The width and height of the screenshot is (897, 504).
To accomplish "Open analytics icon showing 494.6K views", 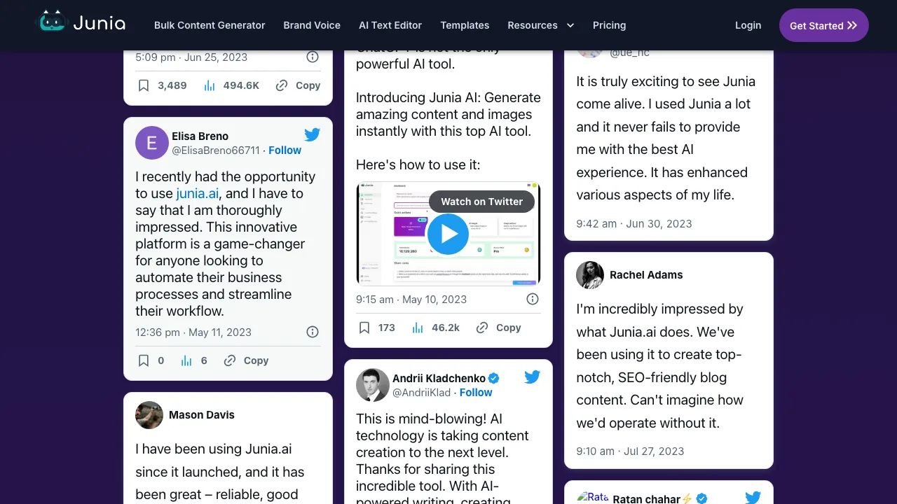I will coord(210,85).
